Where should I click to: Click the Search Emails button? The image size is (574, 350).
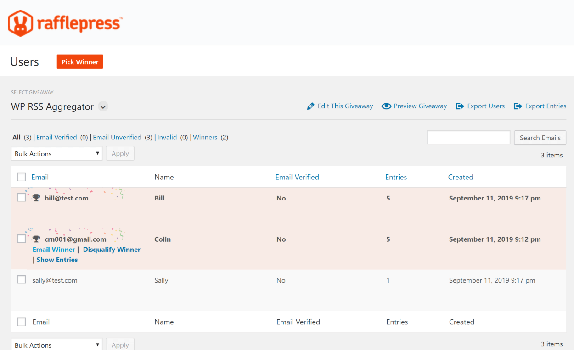coord(540,138)
